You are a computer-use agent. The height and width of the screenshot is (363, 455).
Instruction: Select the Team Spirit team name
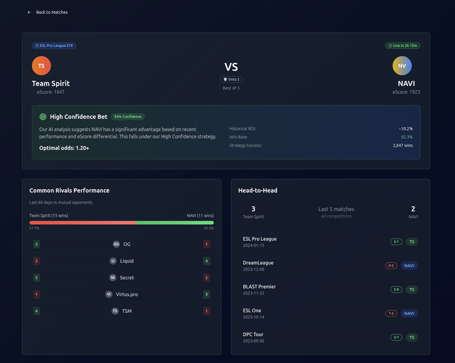point(51,84)
